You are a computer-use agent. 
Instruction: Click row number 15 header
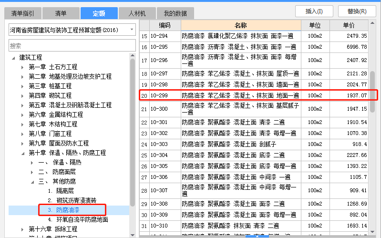tap(144, 36)
